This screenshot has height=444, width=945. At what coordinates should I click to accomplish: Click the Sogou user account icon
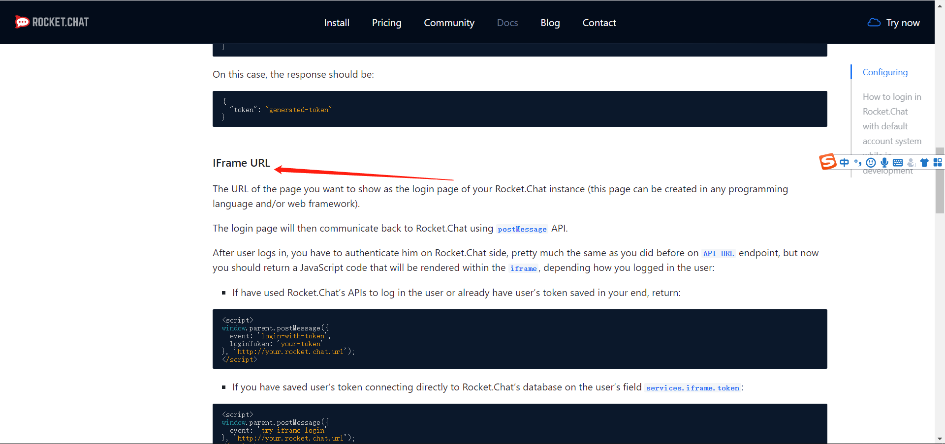[x=911, y=162]
